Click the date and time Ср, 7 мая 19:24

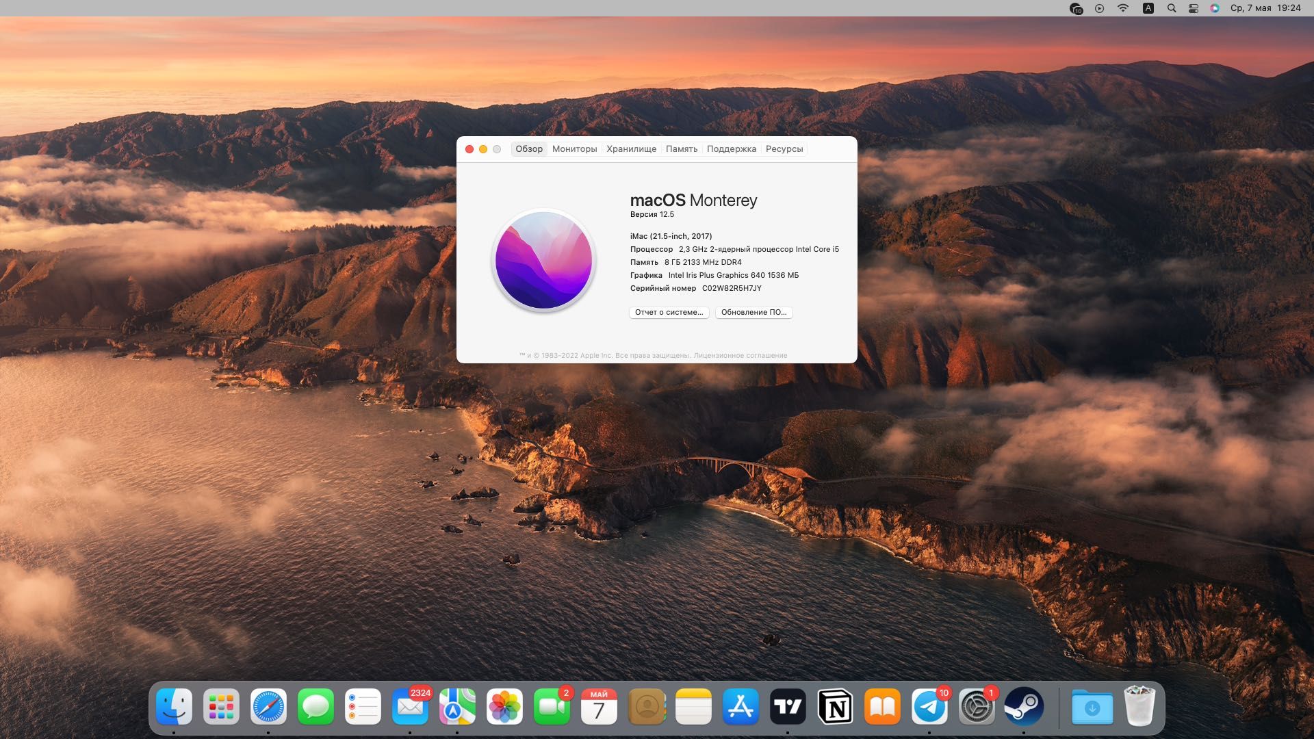pyautogui.click(x=1265, y=8)
